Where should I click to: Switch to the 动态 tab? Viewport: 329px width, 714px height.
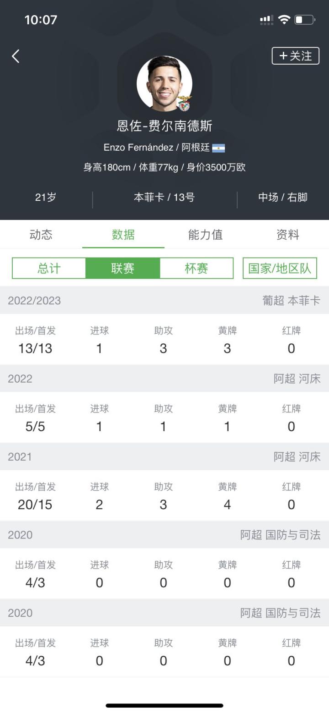(x=41, y=235)
